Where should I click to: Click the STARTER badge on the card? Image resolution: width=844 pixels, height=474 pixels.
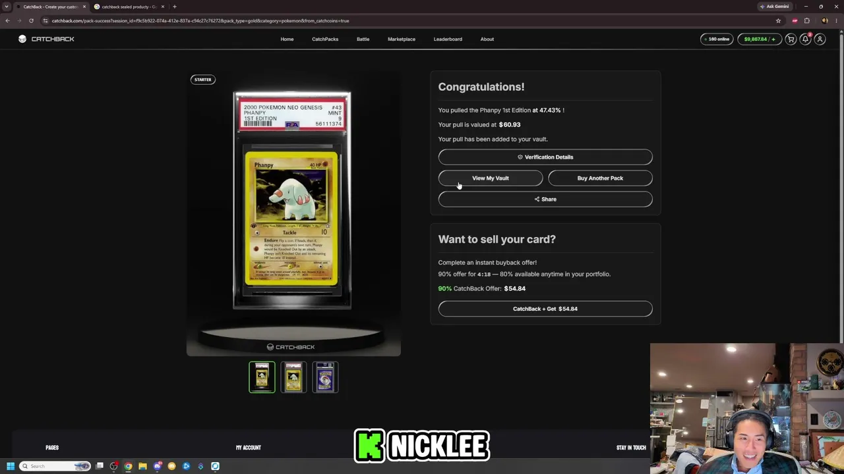tap(202, 80)
